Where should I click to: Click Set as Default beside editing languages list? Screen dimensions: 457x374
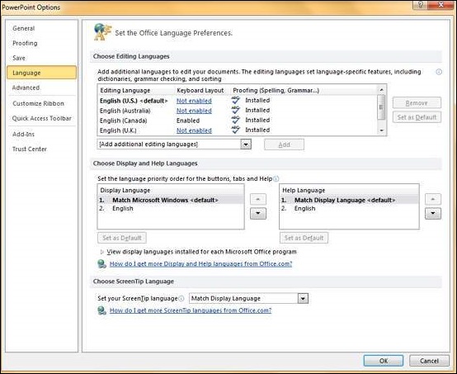pos(417,117)
